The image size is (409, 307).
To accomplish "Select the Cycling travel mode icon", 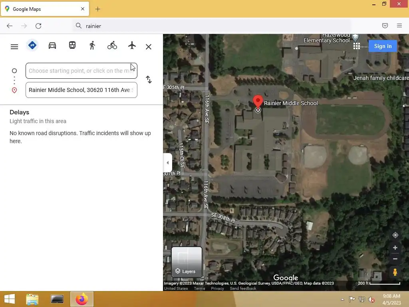I will [112, 46].
